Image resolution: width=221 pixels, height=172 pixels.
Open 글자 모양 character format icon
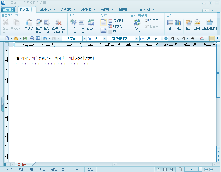tap(73, 22)
